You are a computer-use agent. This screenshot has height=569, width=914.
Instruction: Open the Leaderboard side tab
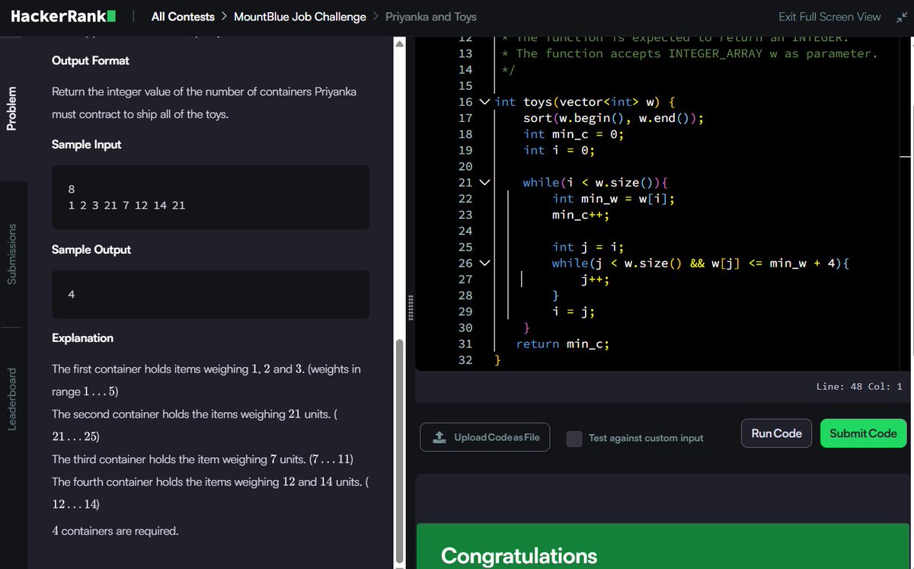pos(11,399)
